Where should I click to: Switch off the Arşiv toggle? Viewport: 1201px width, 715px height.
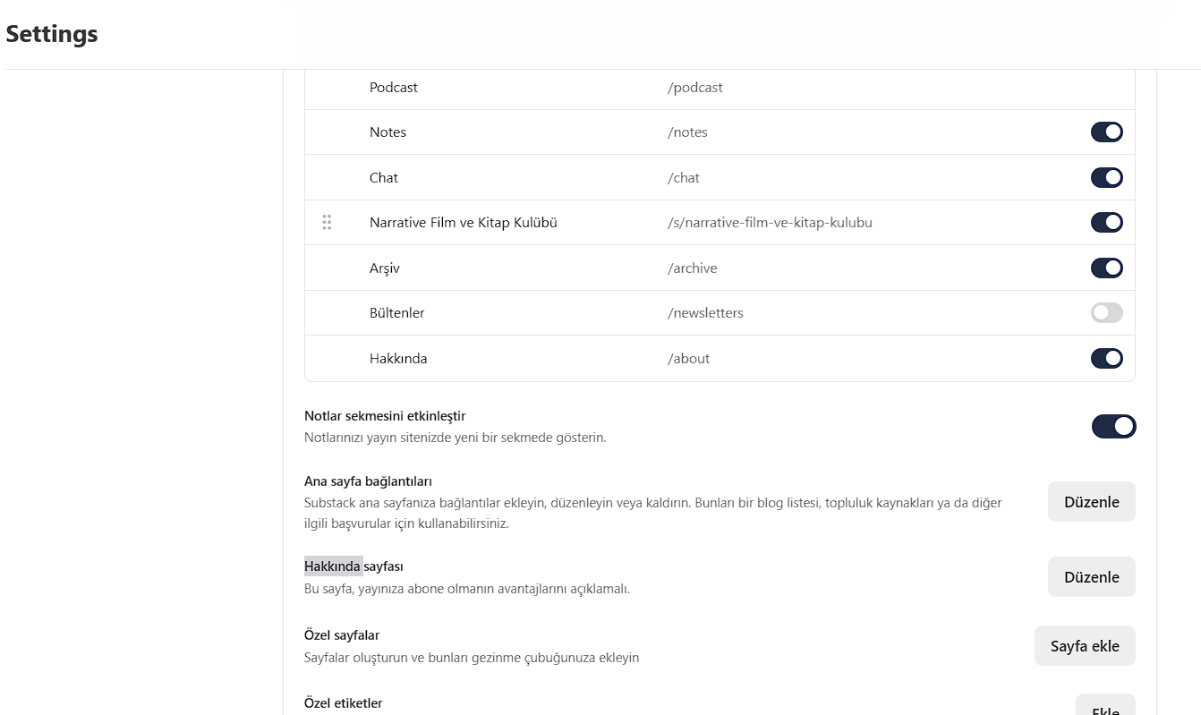(1106, 268)
